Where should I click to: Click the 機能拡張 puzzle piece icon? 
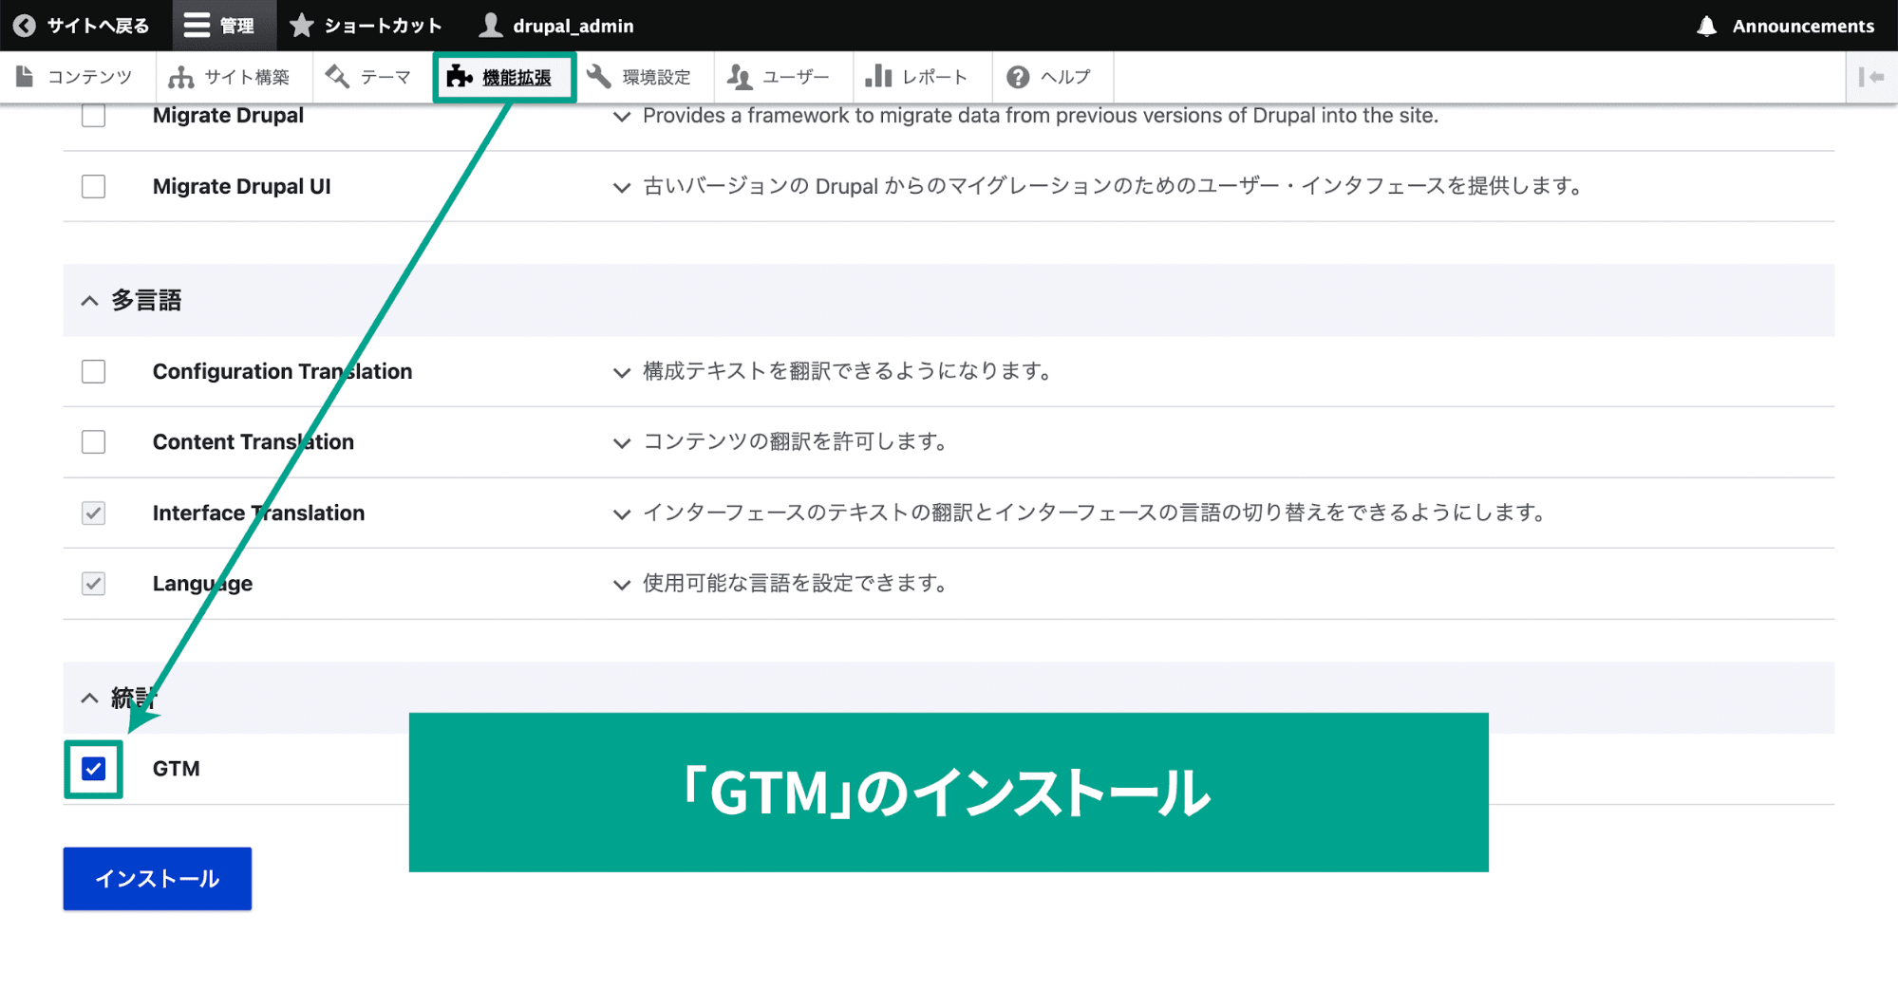click(x=460, y=77)
